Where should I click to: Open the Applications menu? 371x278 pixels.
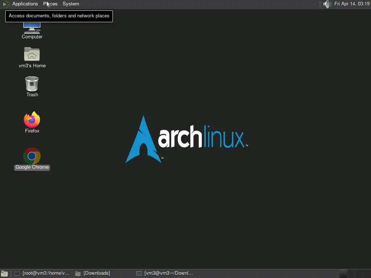(x=25, y=4)
